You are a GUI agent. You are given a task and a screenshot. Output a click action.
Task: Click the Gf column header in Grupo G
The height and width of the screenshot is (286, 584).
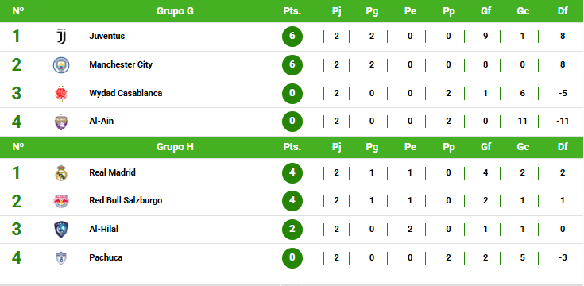click(x=485, y=11)
